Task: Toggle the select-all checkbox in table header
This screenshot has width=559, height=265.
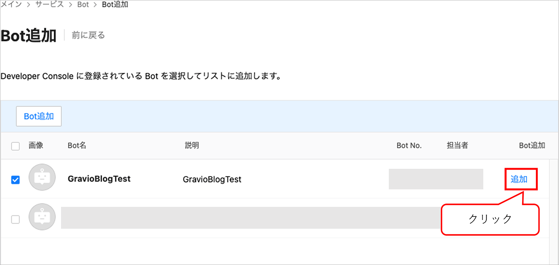Action: [x=15, y=146]
